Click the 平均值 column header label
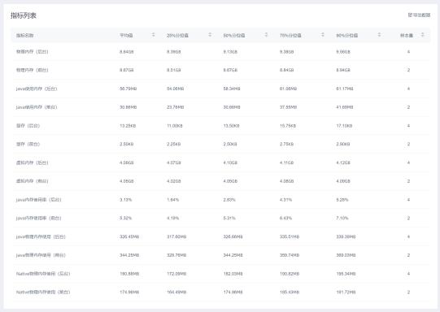This screenshot has height=312, width=440. [126, 35]
